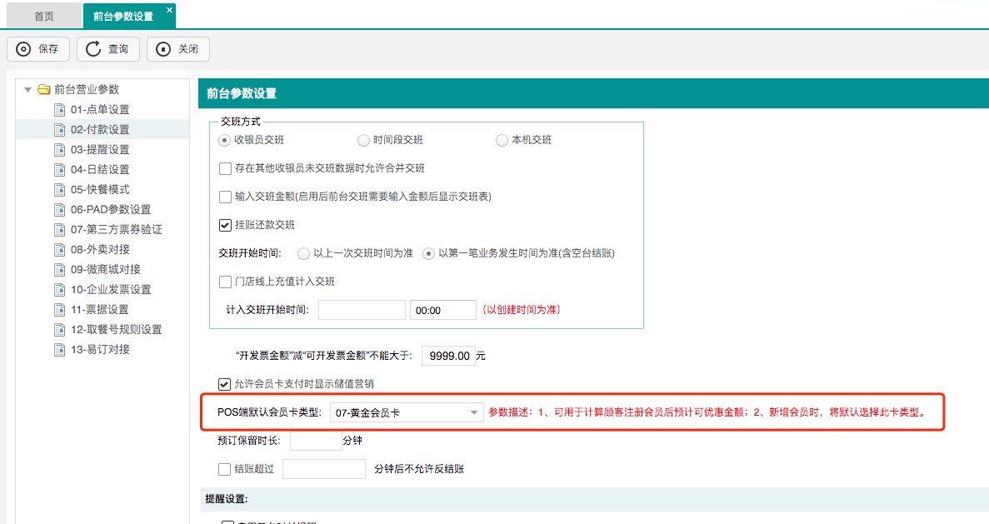Click the document icon beside 01-点单设置
This screenshot has width=989, height=524.
pyautogui.click(x=59, y=110)
